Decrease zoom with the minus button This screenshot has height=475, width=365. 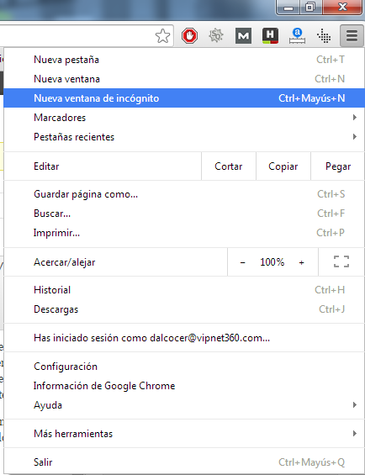242,262
